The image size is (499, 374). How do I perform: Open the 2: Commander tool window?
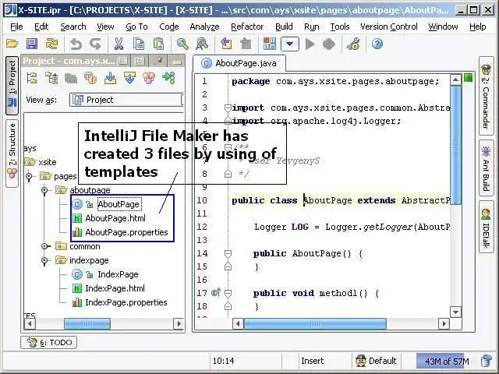click(x=486, y=97)
